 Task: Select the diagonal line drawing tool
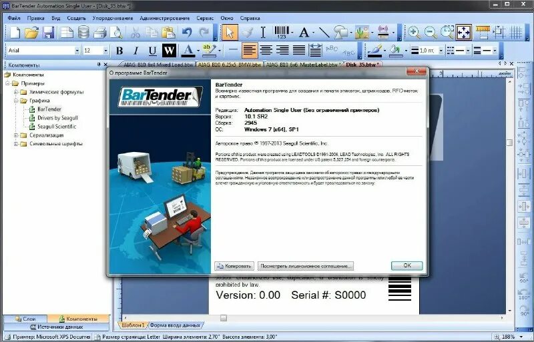[324, 33]
